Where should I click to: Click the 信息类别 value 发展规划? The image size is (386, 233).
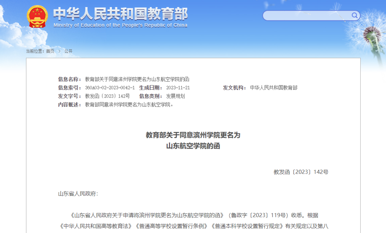pyautogui.click(x=175, y=96)
